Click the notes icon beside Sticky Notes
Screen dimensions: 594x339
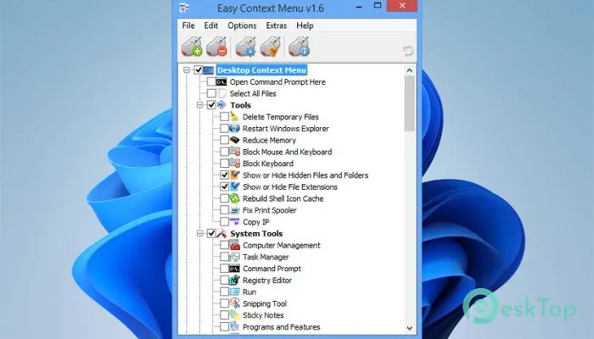[234, 314]
